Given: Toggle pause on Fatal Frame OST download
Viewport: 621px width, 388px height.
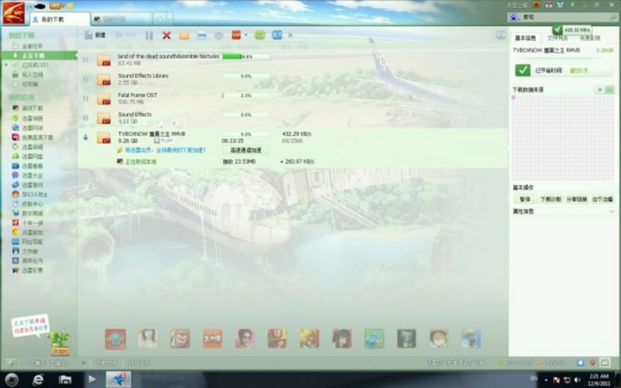Looking at the screenshot, I should tap(86, 98).
